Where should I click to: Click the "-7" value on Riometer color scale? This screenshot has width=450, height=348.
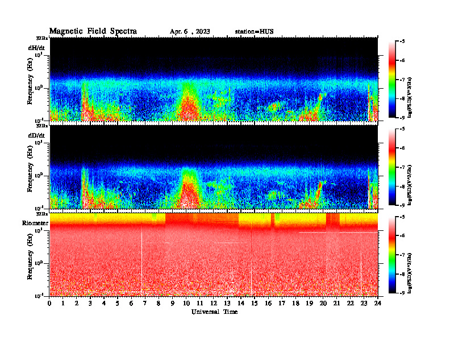point(402,255)
